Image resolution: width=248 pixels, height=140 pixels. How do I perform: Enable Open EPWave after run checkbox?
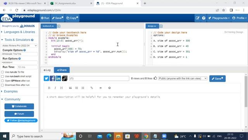(3, 81)
